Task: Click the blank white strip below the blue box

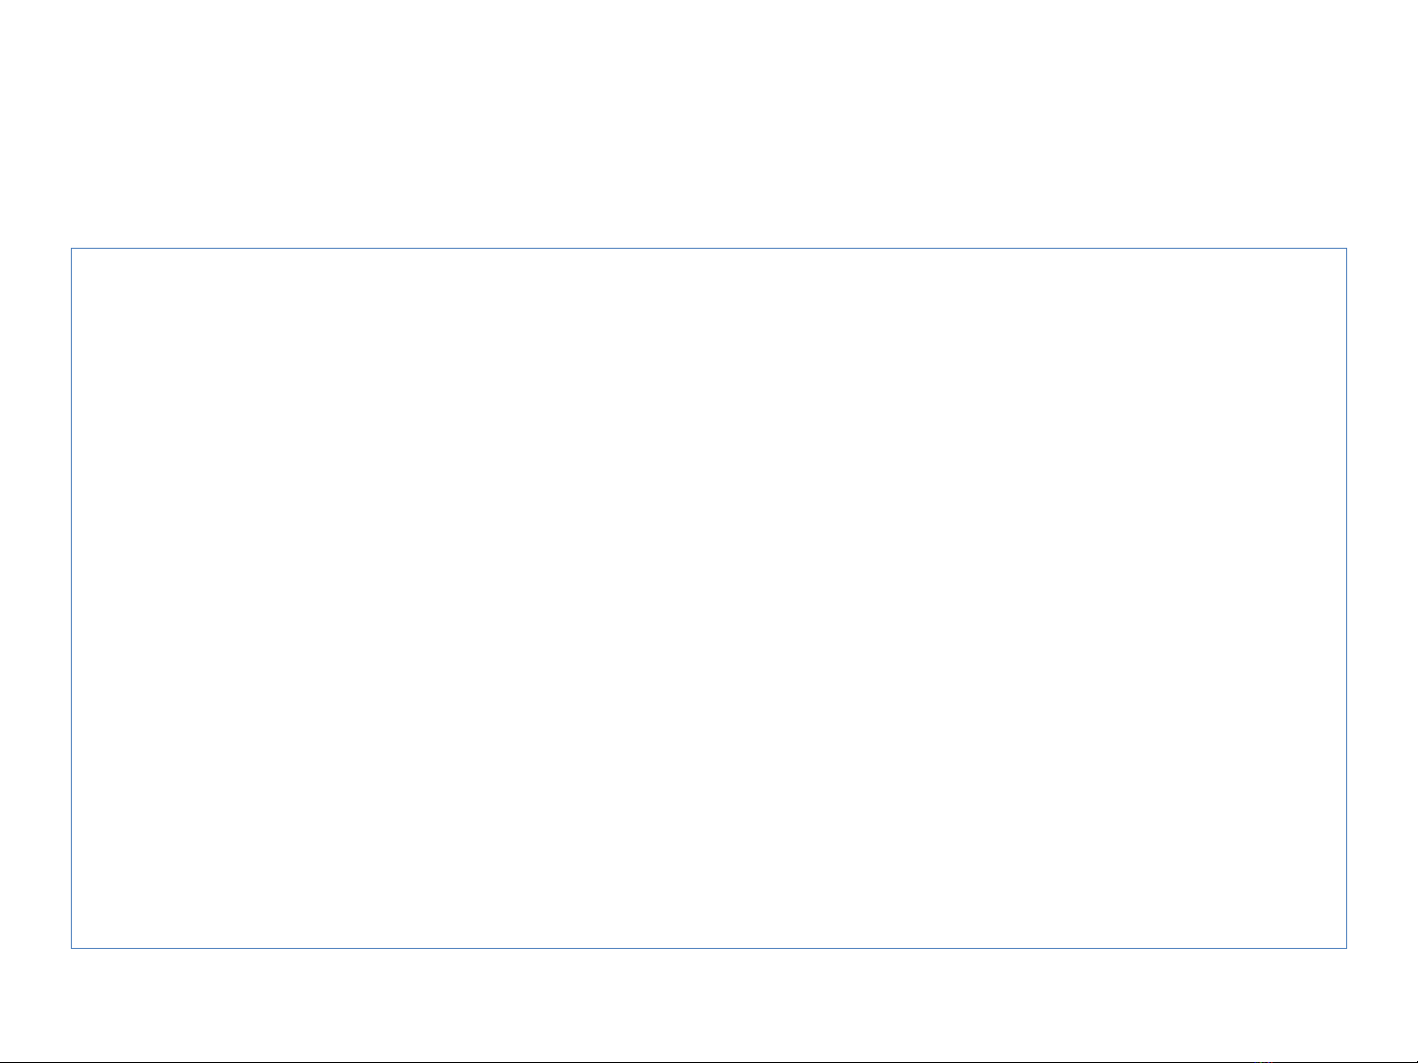Action: [709, 1003]
